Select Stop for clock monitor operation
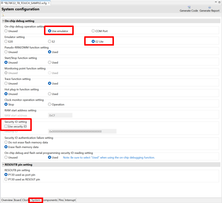222x203 pixels. [x=6, y=104]
